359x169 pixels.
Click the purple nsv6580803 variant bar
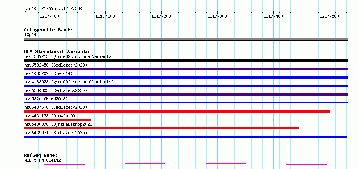coord(186,94)
